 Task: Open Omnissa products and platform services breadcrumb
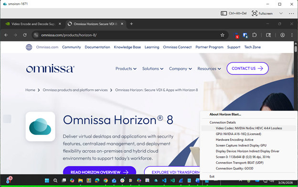click(75, 90)
